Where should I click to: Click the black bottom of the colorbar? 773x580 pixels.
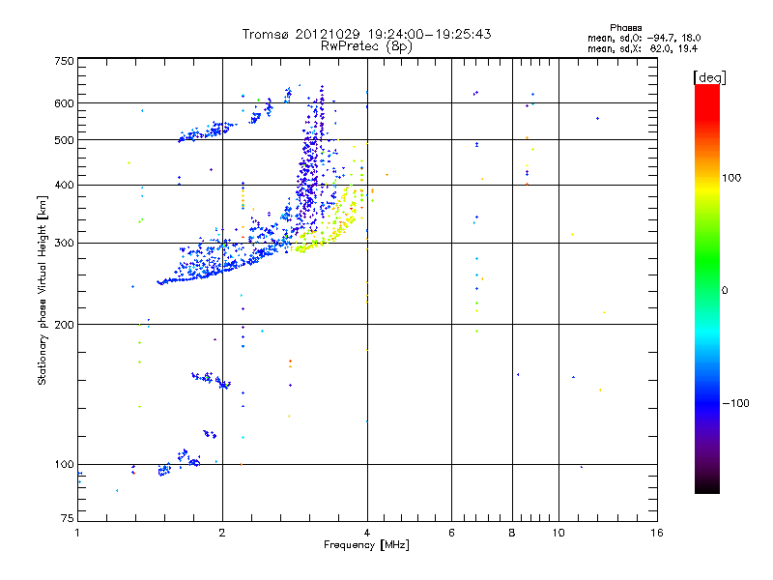pos(706,488)
